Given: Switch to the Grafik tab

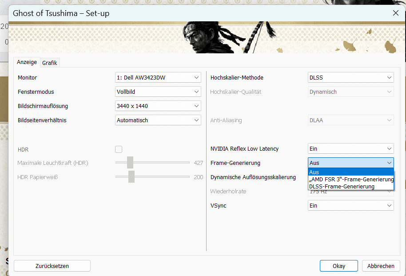Looking at the screenshot, I should pos(50,63).
